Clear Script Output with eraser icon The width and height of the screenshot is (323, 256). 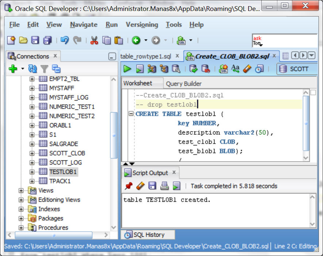point(141,186)
